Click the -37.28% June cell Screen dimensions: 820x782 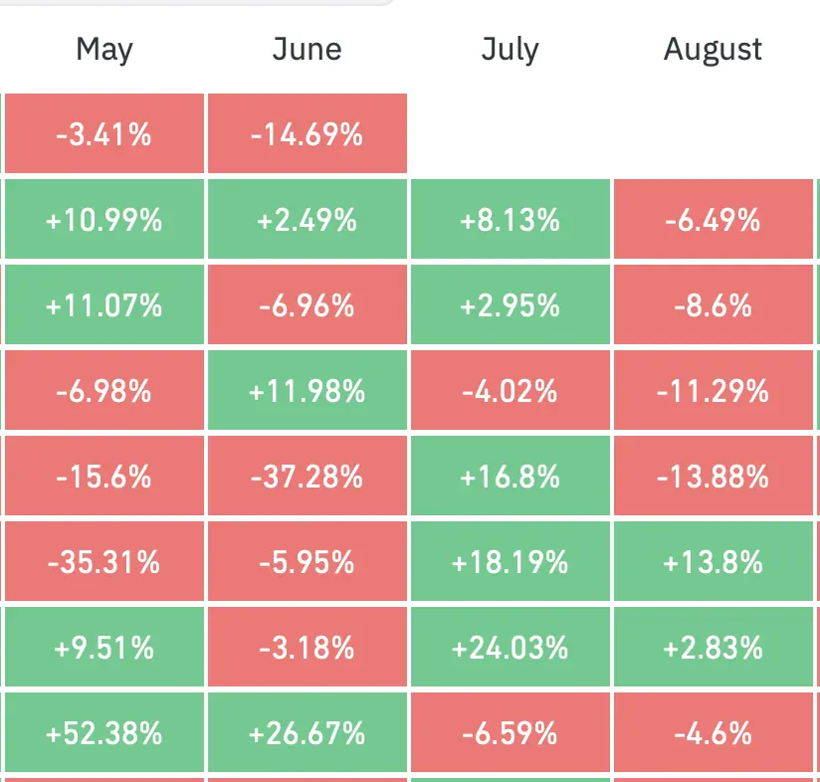point(307,476)
